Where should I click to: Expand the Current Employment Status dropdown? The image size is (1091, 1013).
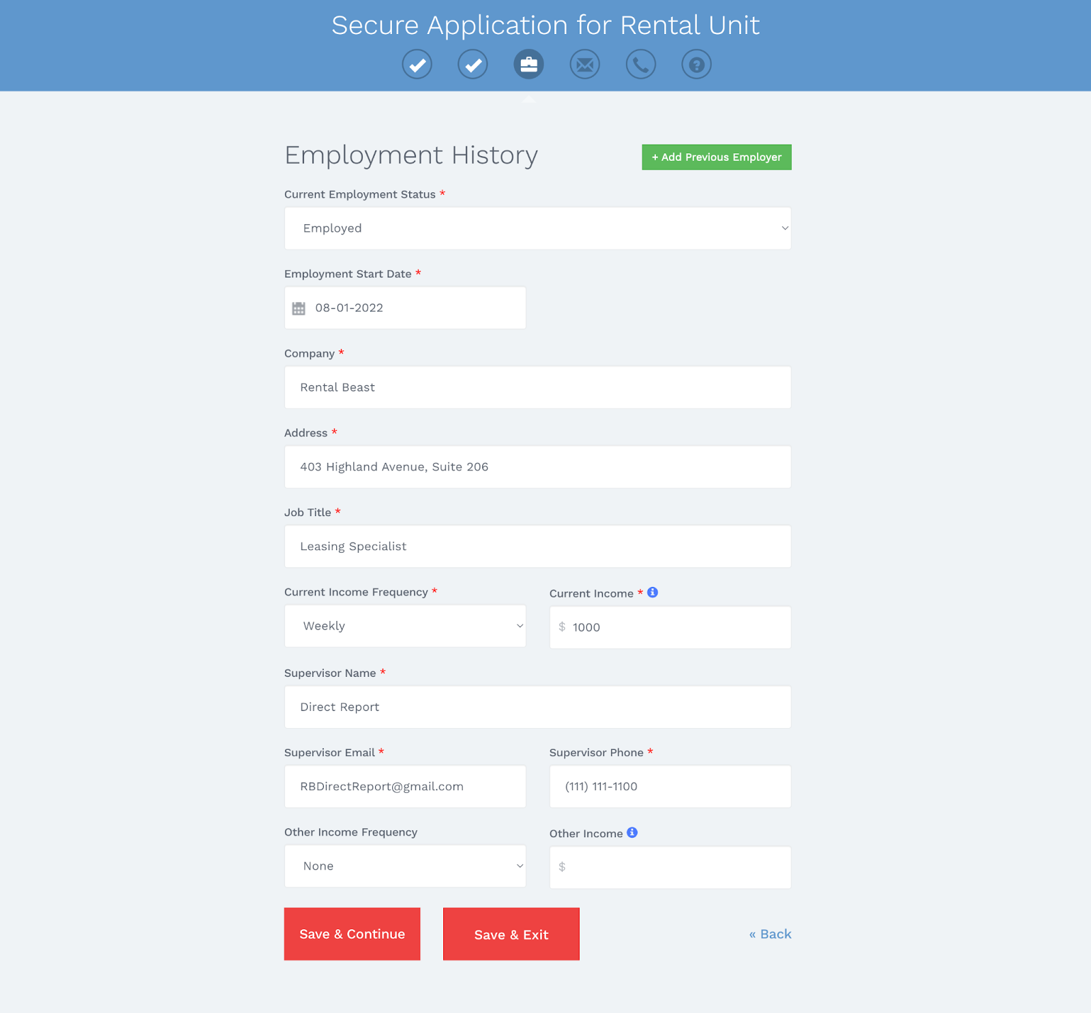(x=537, y=228)
